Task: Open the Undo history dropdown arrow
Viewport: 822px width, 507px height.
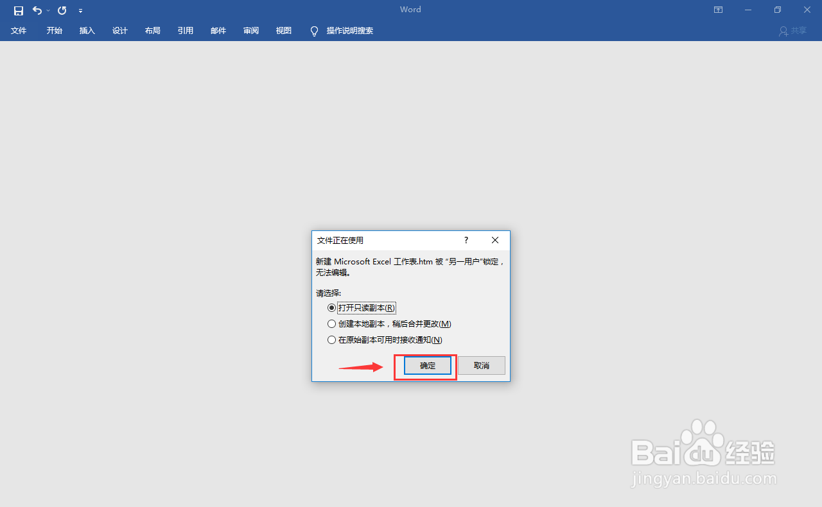Action: coord(48,11)
